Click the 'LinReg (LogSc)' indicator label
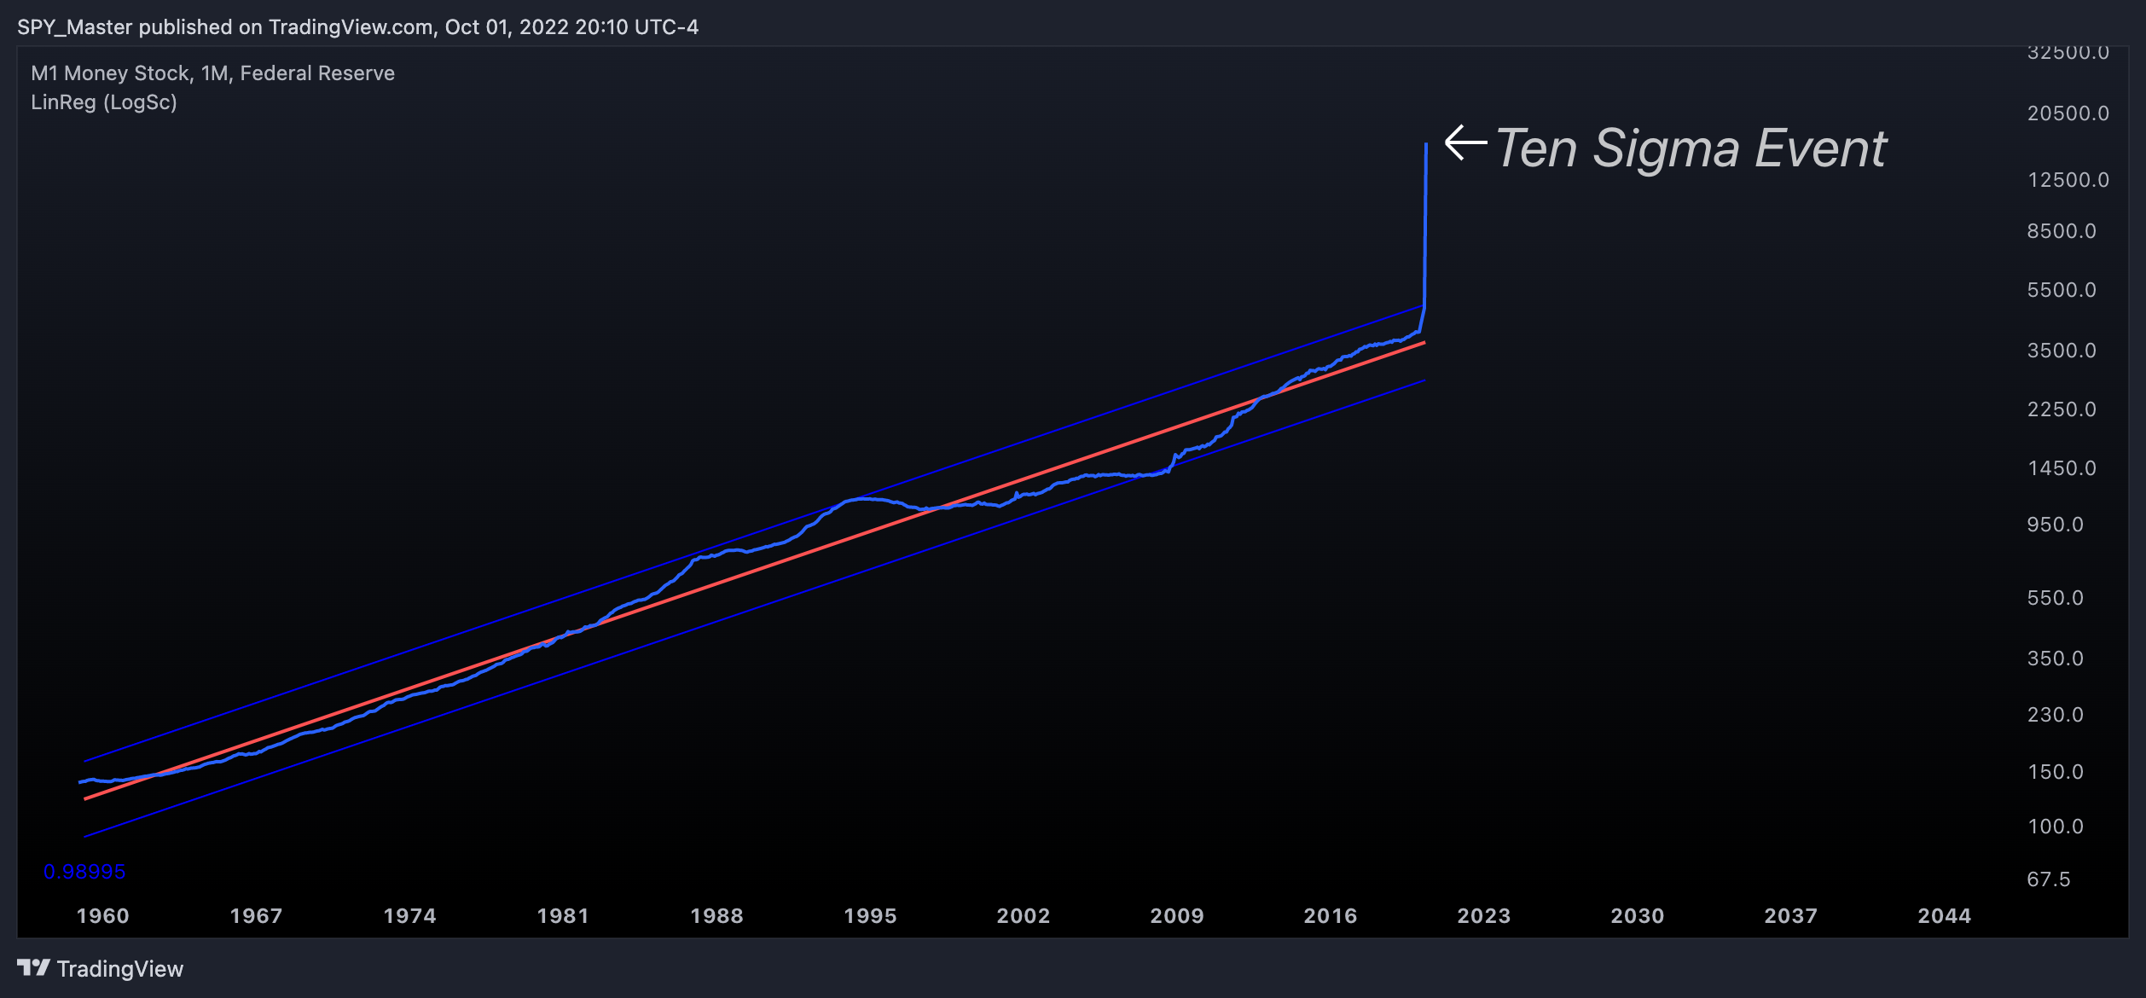 [x=104, y=102]
